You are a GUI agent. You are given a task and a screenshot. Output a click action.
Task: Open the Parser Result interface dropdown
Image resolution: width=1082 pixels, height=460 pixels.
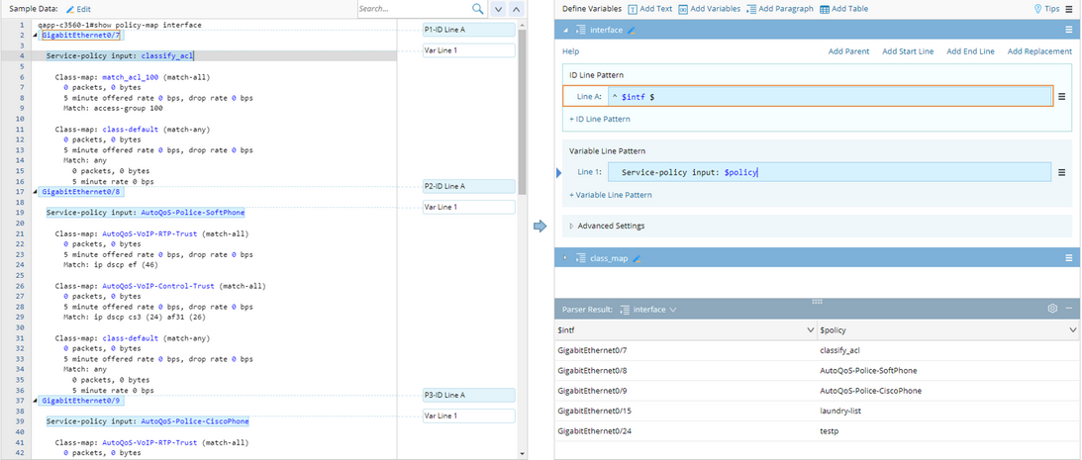click(x=647, y=310)
